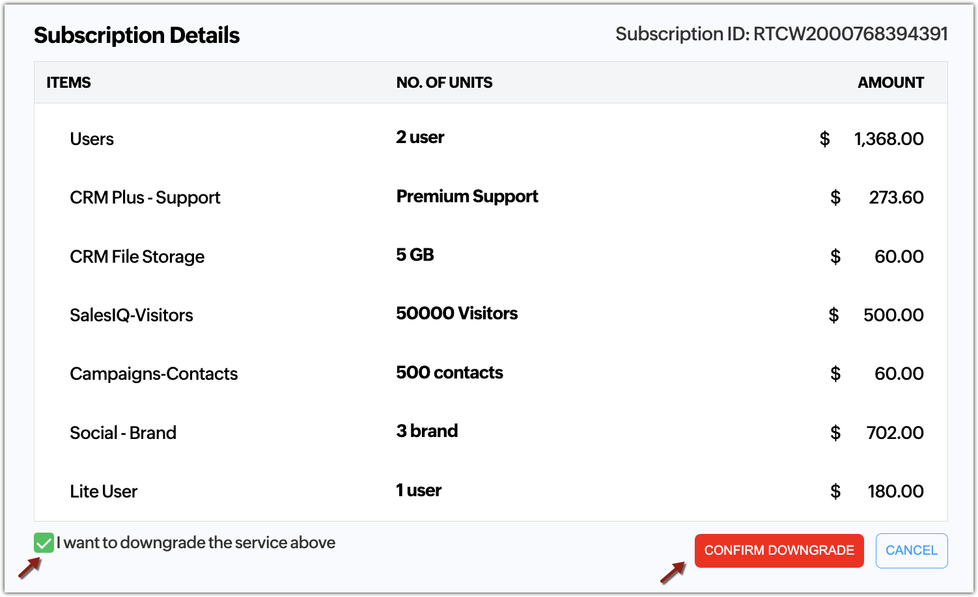Image resolution: width=978 pixels, height=597 pixels.
Task: Click the 1,368.00 amount for Users
Action: (x=888, y=139)
